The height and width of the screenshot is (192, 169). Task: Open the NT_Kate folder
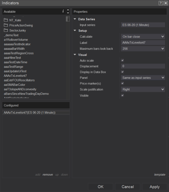coord(15,20)
